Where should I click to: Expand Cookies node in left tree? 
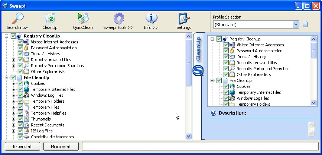(x=13, y=84)
